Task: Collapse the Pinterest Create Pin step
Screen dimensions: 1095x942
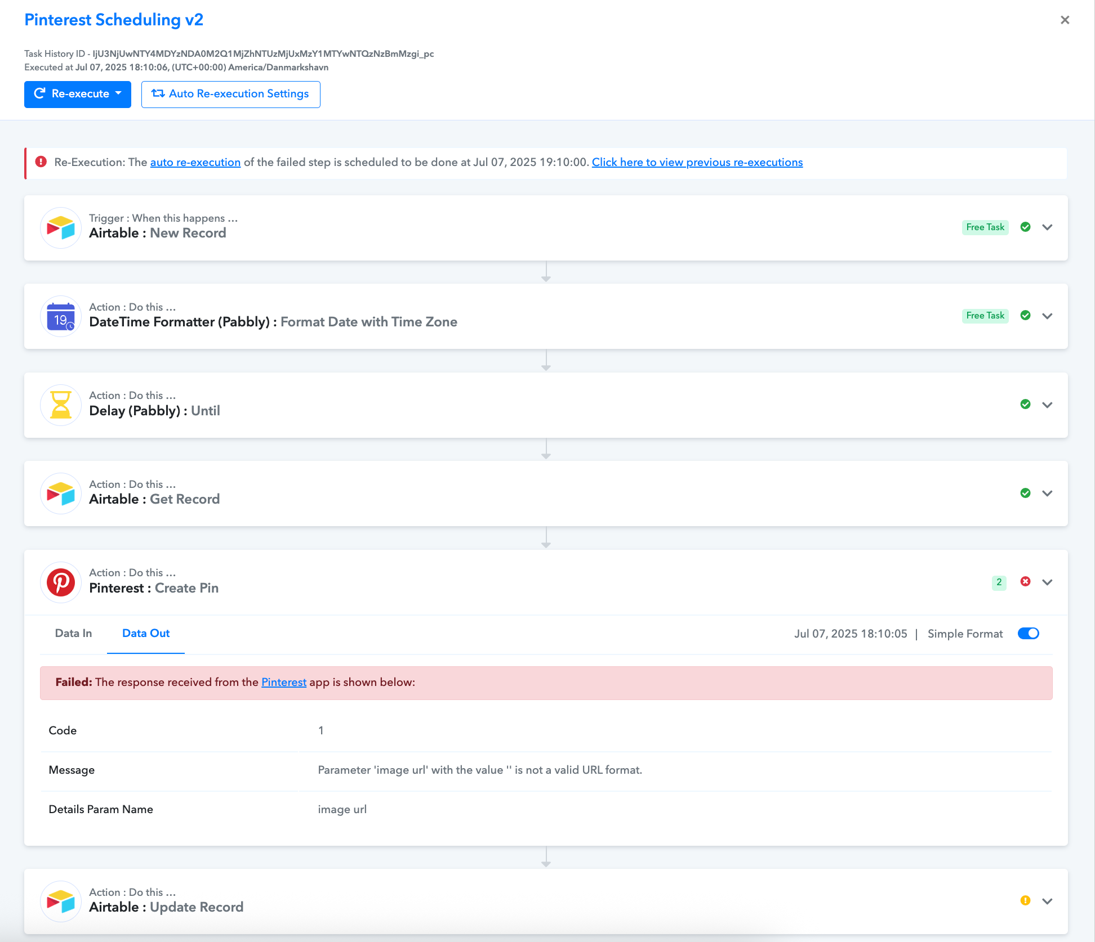Action: pyautogui.click(x=1048, y=582)
